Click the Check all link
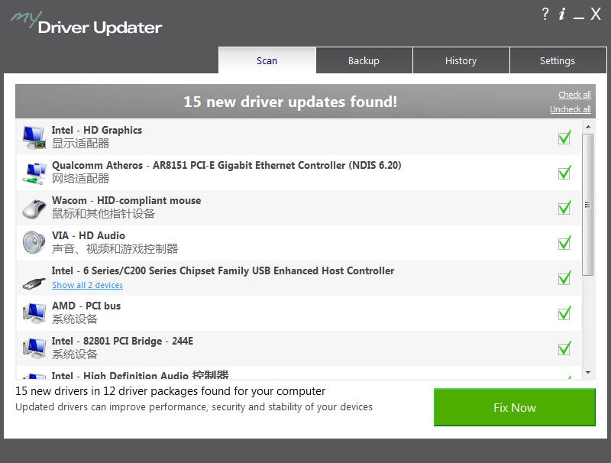611x463 pixels. (x=574, y=95)
